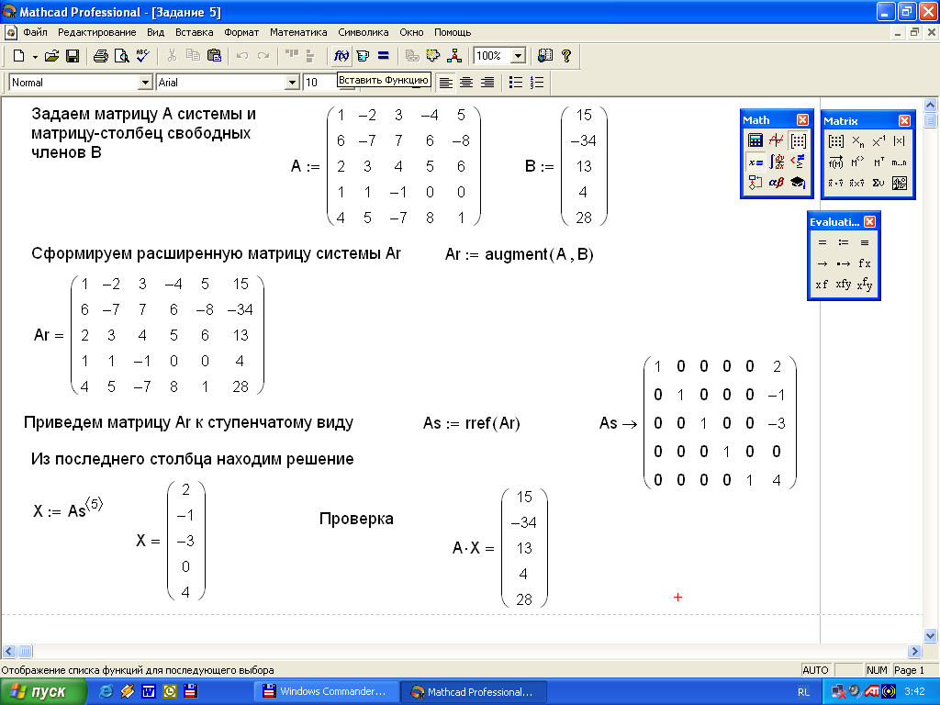Viewport: 940px width, 705px height.
Task: Click the range variable m..n button
Action: 900,162
